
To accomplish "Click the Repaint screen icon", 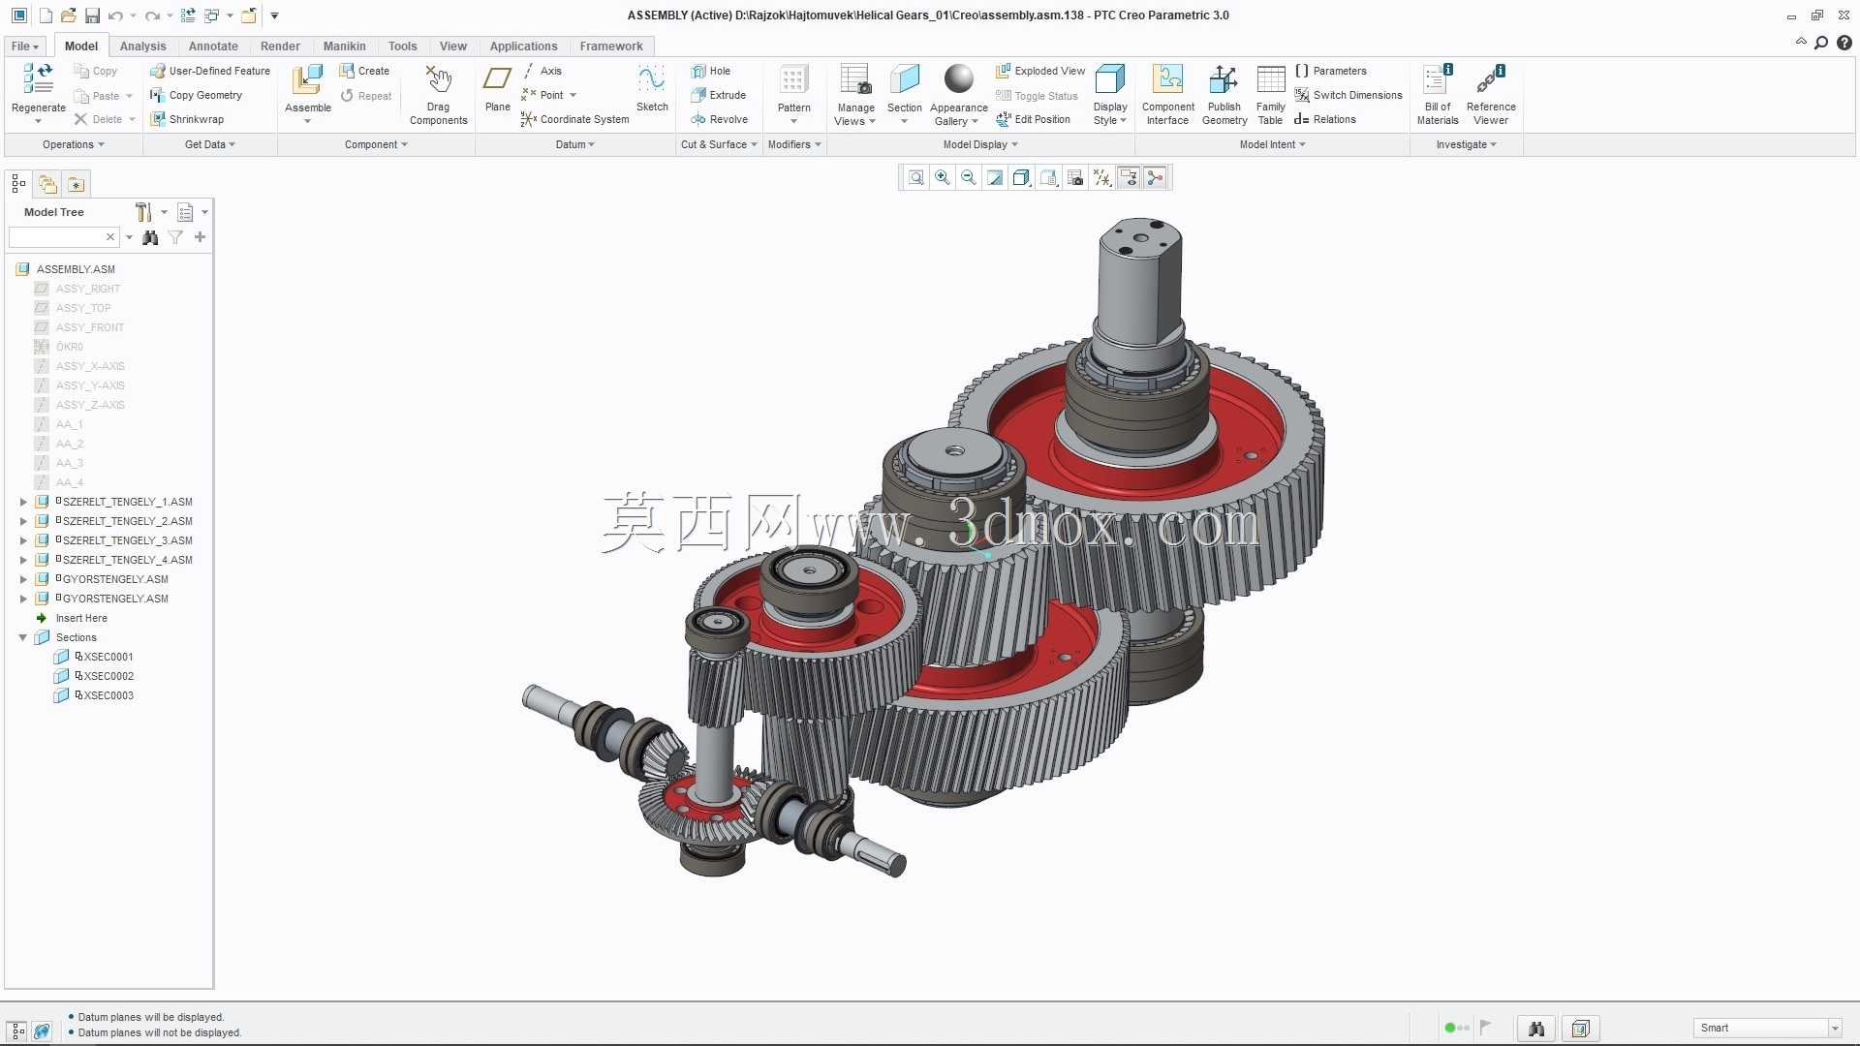I will [x=995, y=177].
